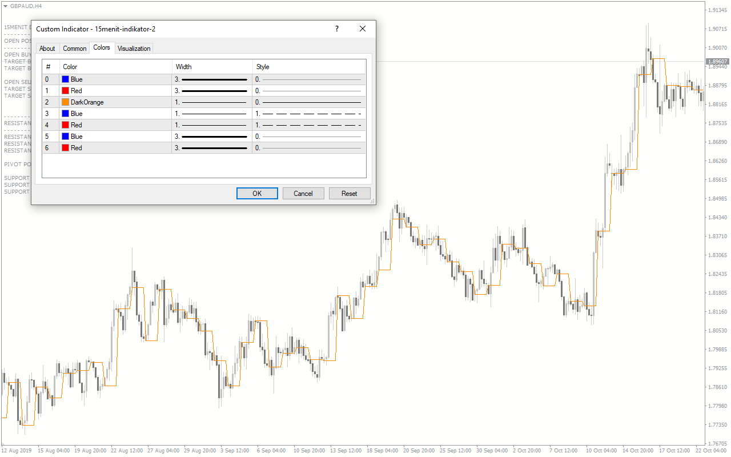Open the style selector for row 0
Image resolution: width=731 pixels, height=457 pixels.
(309, 79)
